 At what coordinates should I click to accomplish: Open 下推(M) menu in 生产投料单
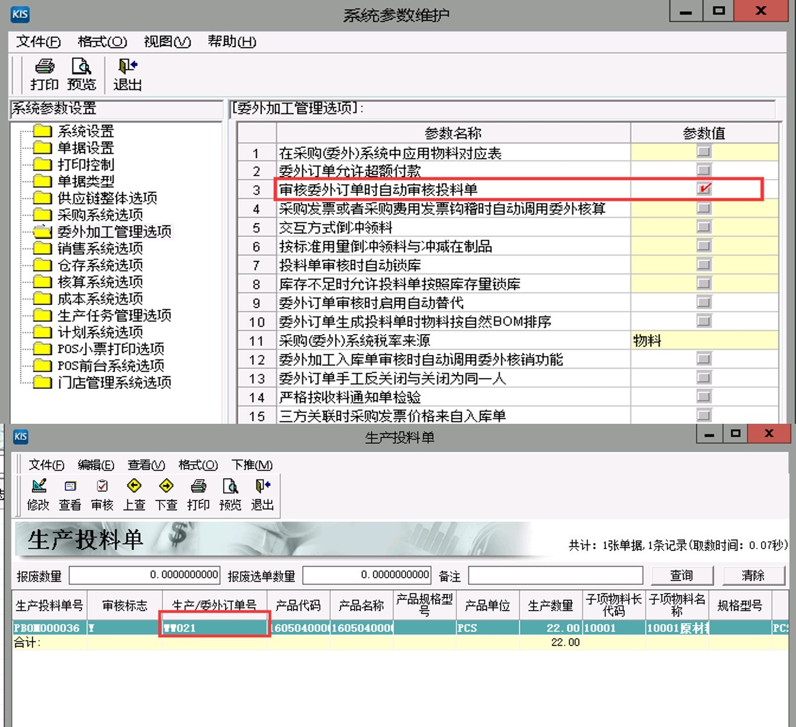(252, 465)
